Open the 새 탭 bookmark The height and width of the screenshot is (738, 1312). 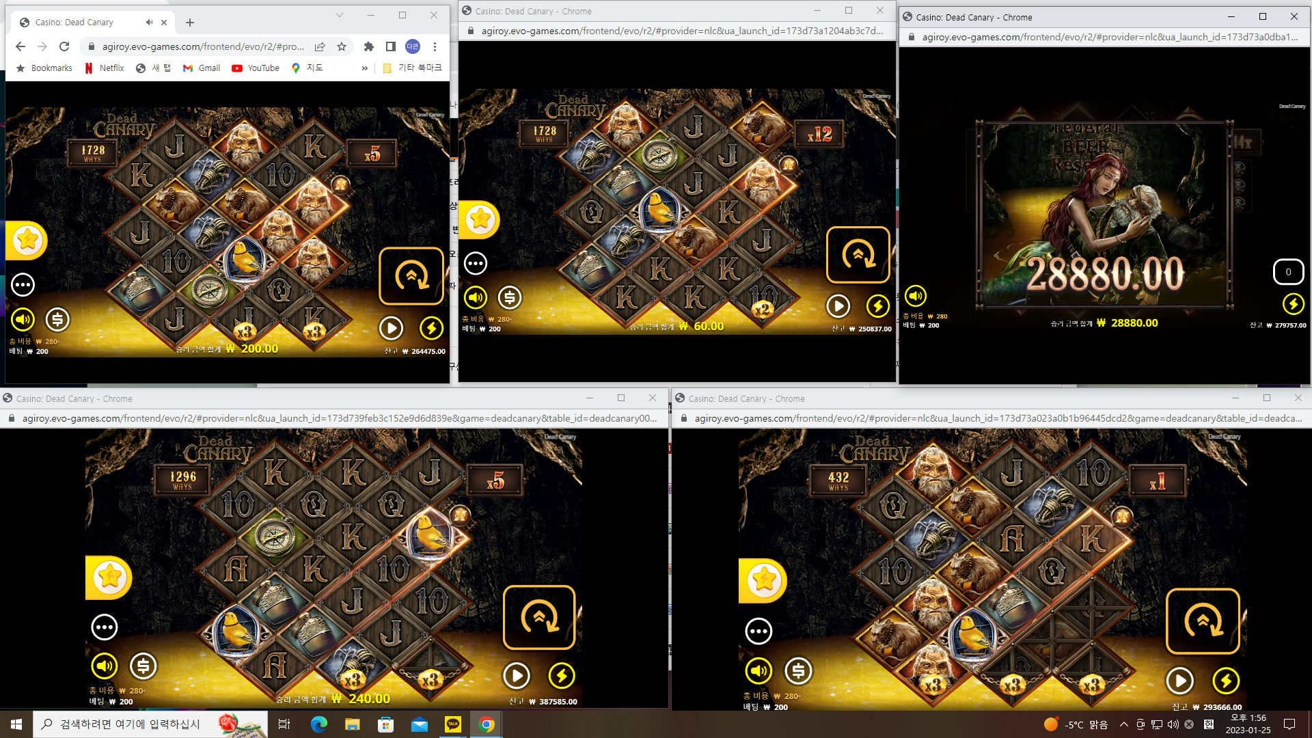tap(154, 68)
